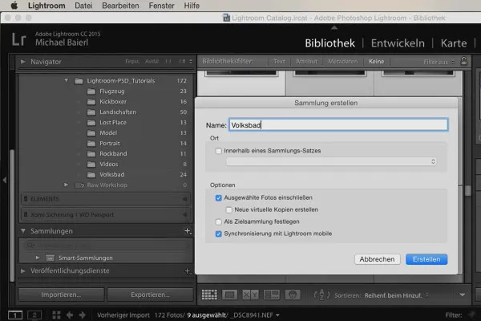
Task: Click the Name field containing Volksbad
Action: click(338, 125)
